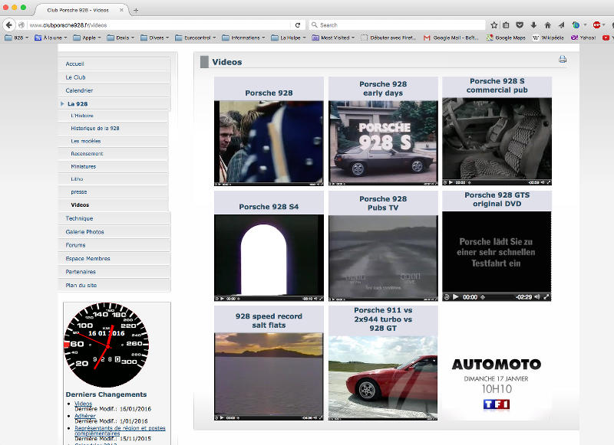Open the Informations bookmarks folder dropdown
Screen dimensions: 614x445
pos(243,38)
